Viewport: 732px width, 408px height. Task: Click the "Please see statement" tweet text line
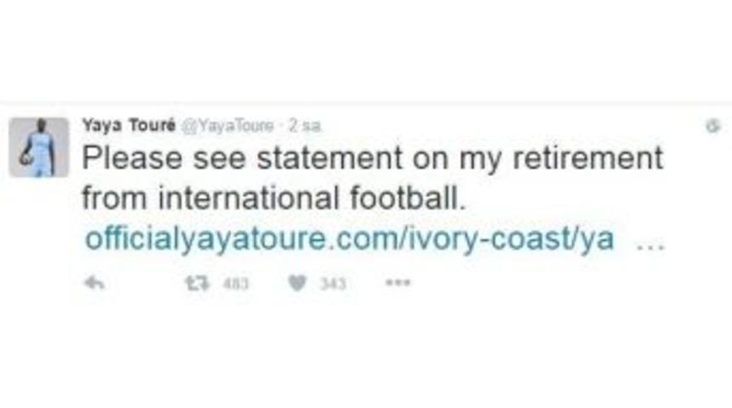(371, 159)
